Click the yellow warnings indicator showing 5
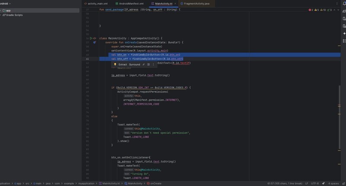 [317, 10]
